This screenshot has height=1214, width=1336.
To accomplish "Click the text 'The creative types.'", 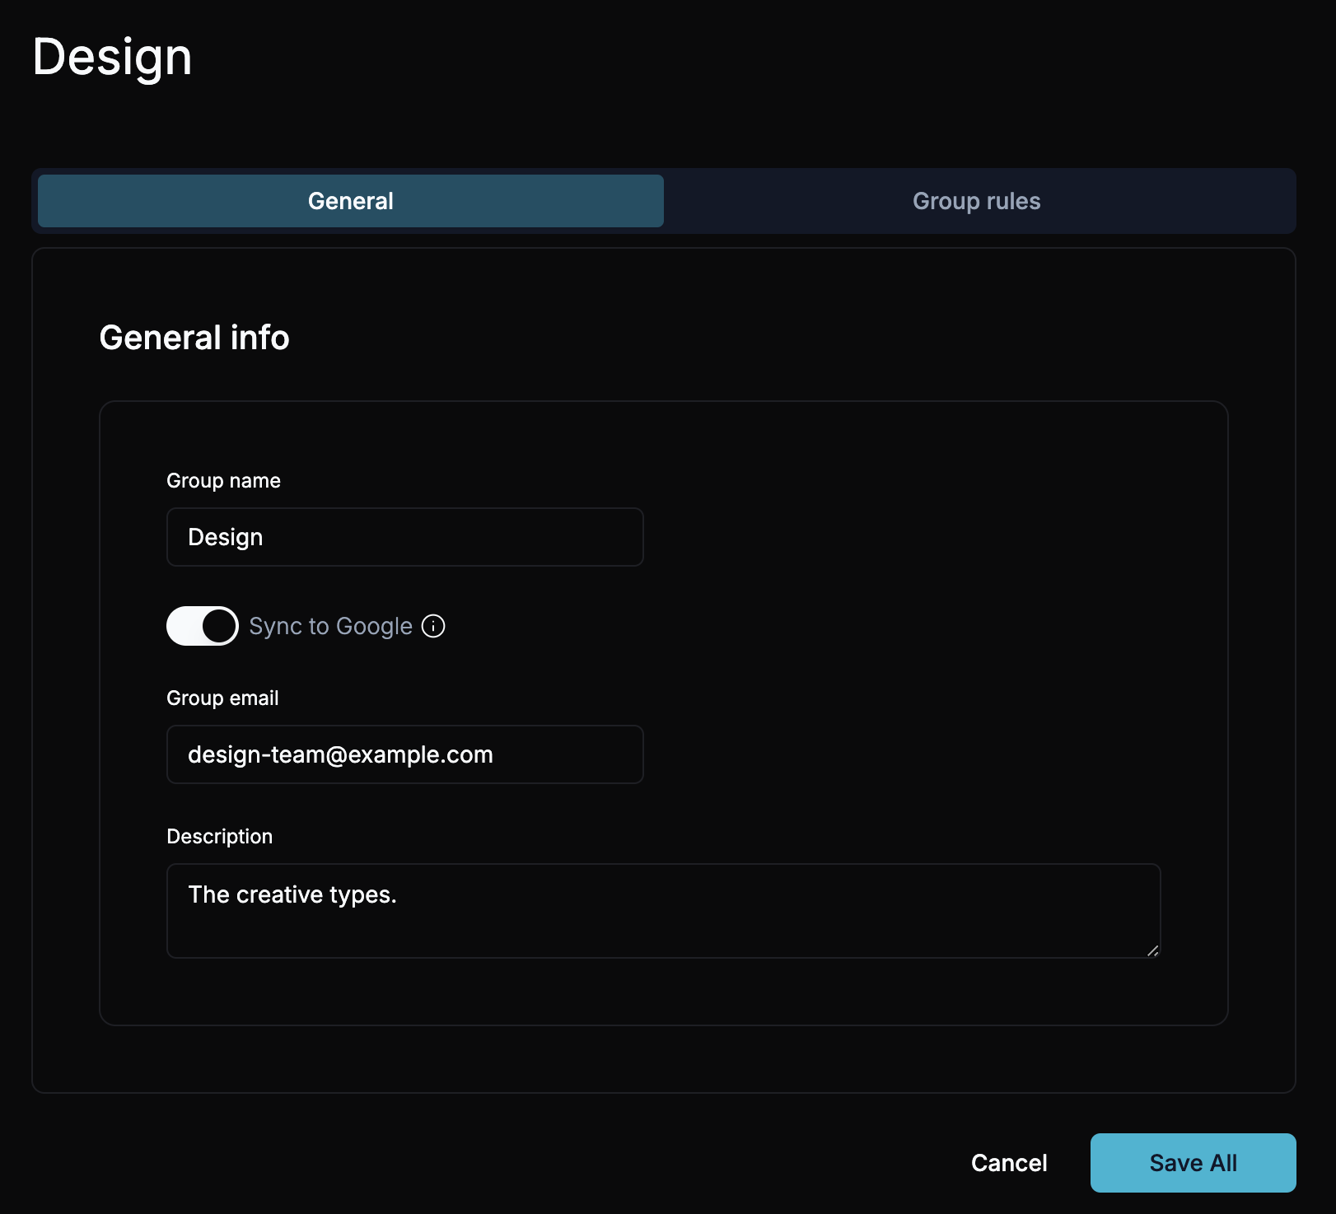I will point(292,894).
